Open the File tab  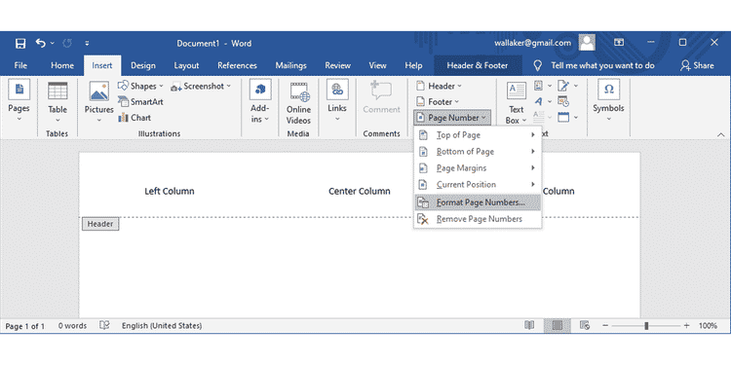(x=20, y=65)
